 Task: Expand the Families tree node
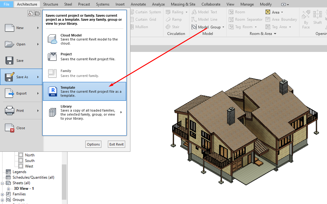2,194
